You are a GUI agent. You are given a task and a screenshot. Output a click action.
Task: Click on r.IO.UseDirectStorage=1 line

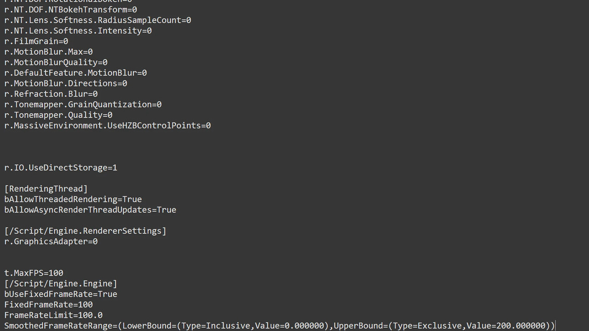coord(61,168)
